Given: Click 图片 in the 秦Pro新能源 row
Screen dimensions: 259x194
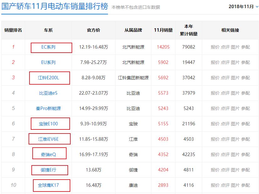Looking at the screenshot, I should point(235,108).
